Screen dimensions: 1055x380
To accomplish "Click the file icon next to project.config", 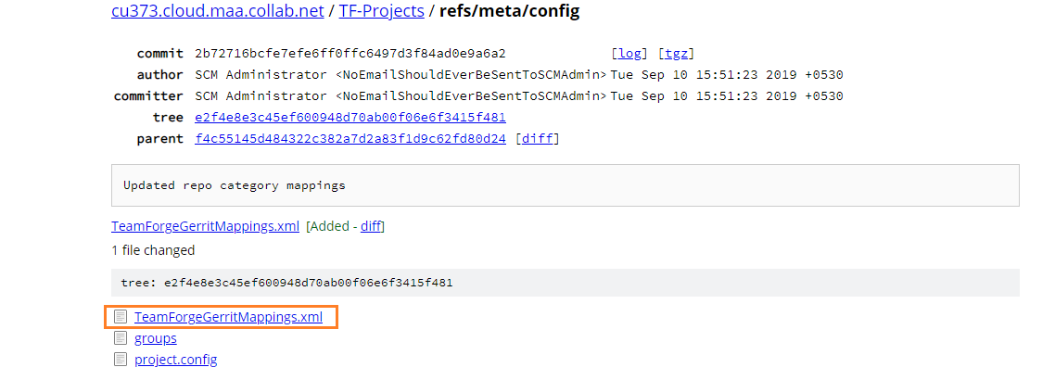I will point(120,360).
